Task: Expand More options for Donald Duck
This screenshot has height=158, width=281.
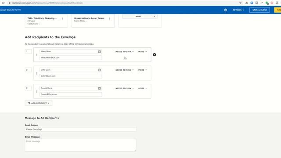Action: [142, 88]
